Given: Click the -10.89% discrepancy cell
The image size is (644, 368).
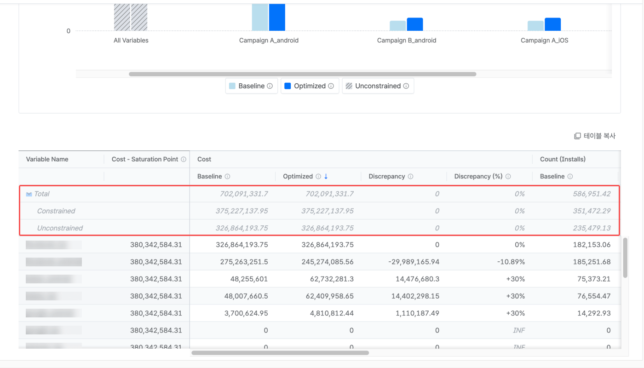Looking at the screenshot, I should 511,262.
